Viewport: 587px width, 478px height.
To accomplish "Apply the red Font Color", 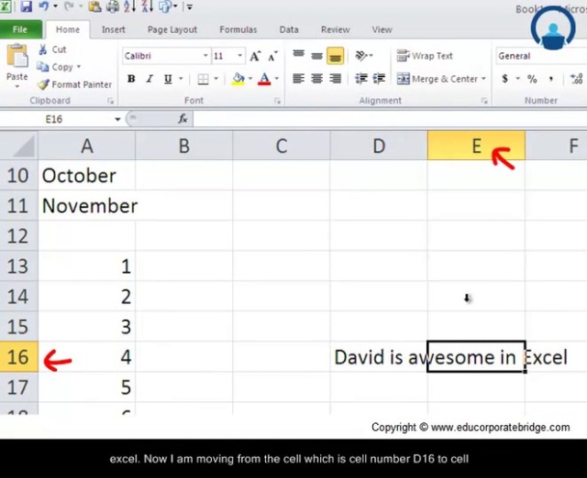I will 264,79.
